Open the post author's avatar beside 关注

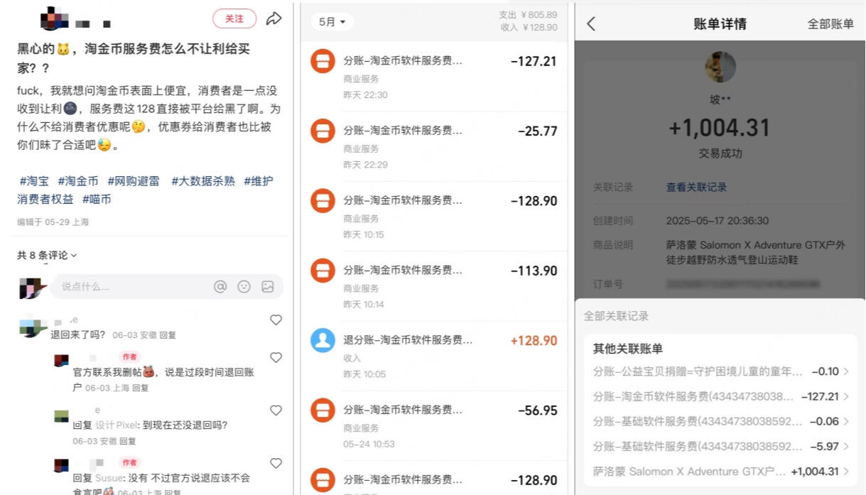tap(55, 19)
